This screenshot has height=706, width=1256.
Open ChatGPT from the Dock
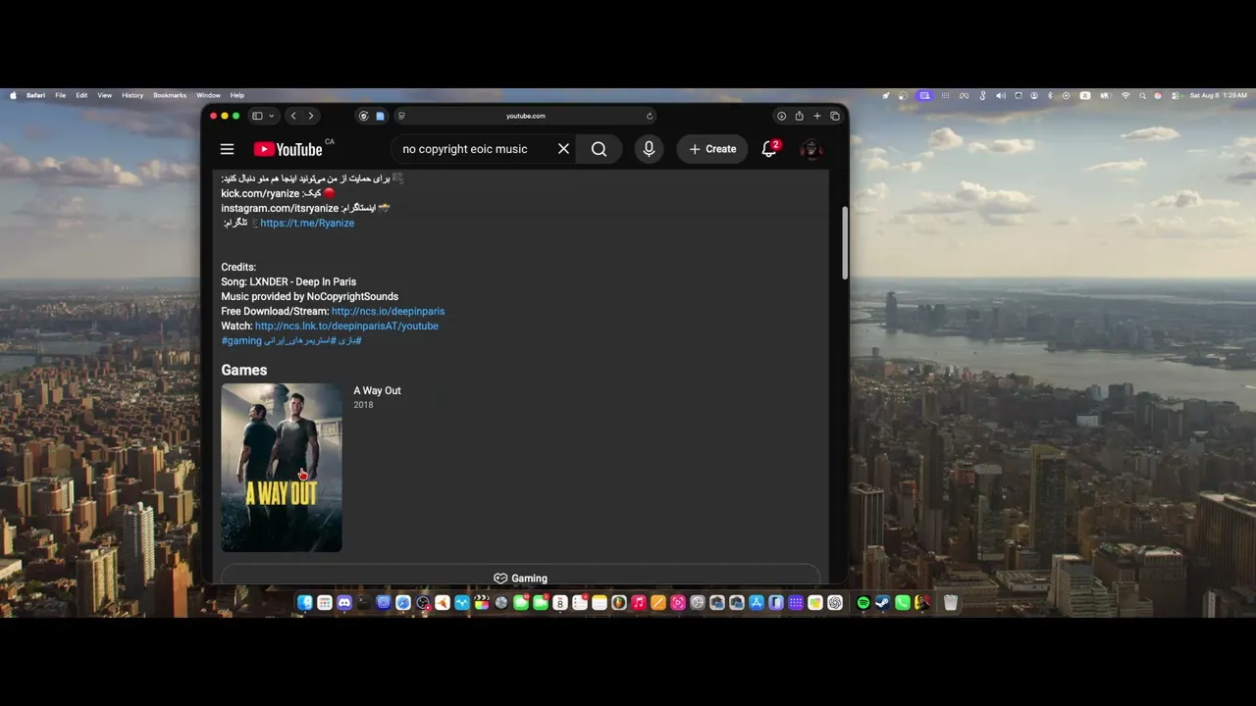(835, 603)
